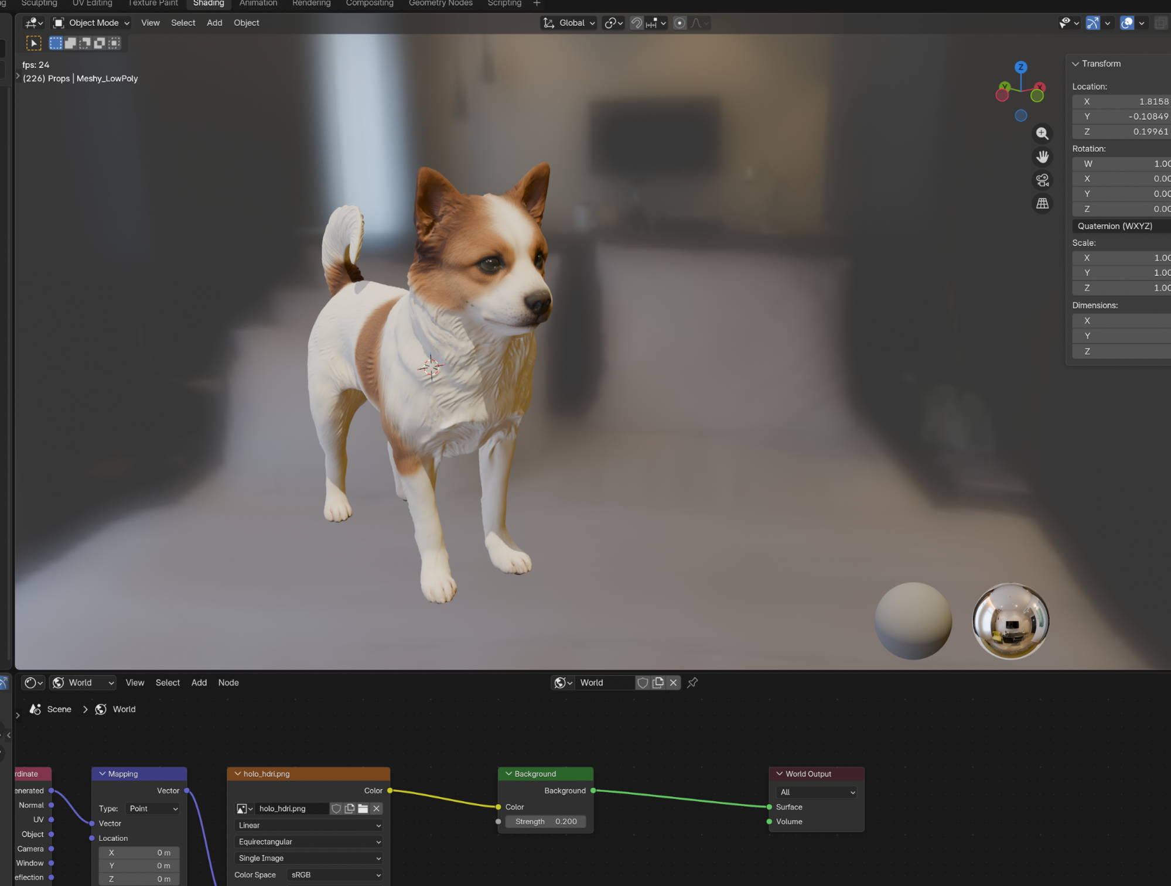
Task: Open the transform pivot point menu
Action: coord(613,23)
